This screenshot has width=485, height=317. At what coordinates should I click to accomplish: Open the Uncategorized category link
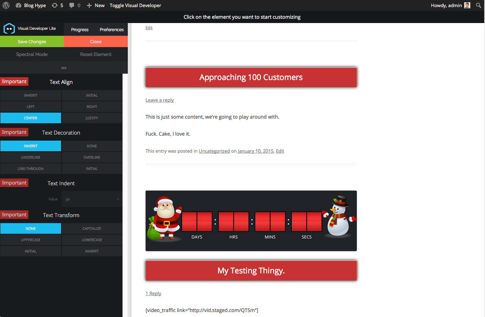[x=214, y=151]
